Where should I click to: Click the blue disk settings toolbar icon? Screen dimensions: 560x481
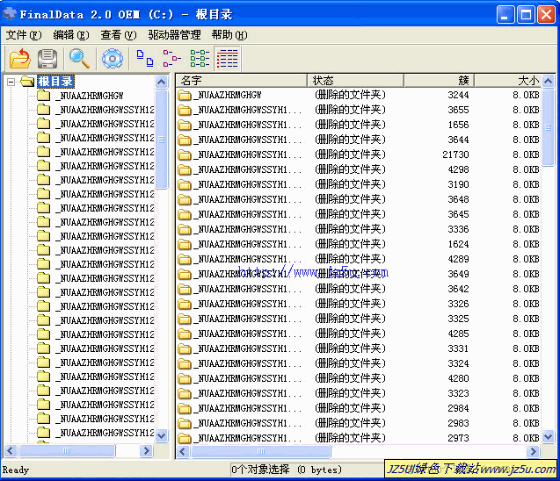pos(113,59)
